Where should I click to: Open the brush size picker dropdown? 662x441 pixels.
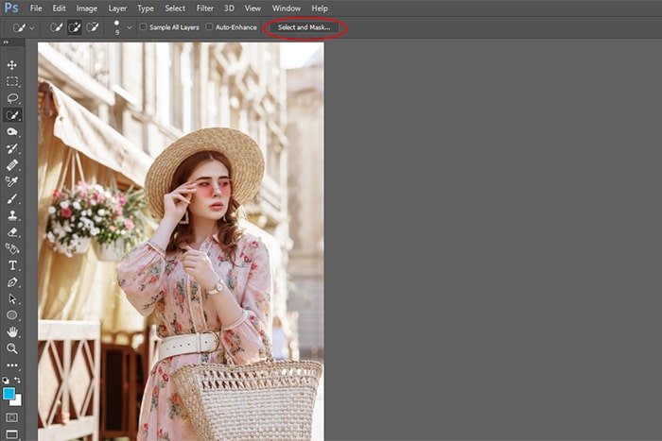coord(130,27)
